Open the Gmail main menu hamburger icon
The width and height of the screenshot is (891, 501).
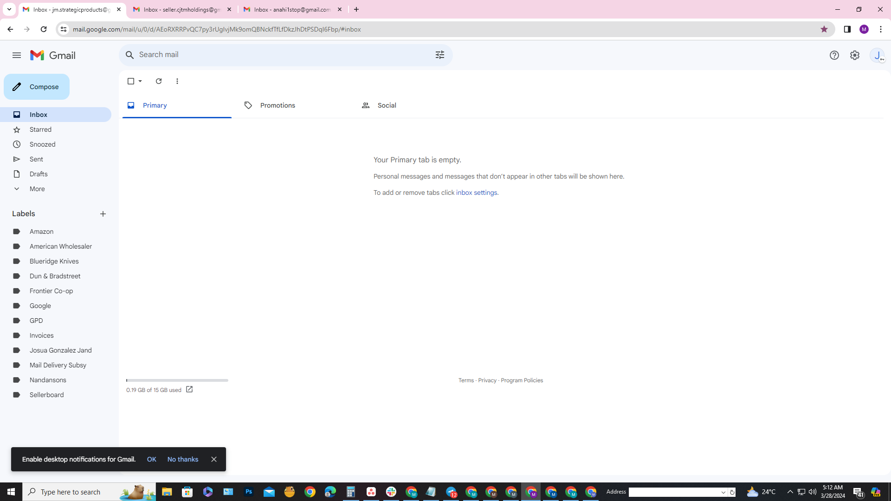click(17, 55)
